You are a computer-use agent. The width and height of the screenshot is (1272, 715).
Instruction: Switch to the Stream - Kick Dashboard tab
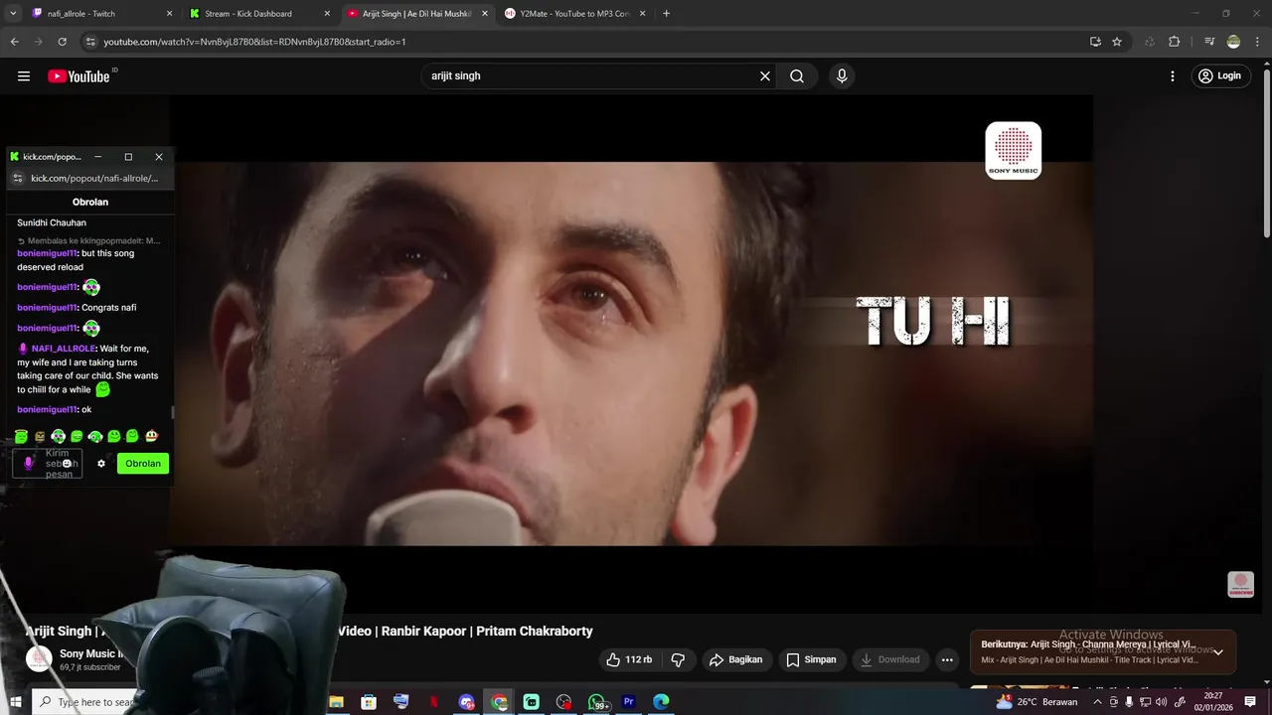259,14
